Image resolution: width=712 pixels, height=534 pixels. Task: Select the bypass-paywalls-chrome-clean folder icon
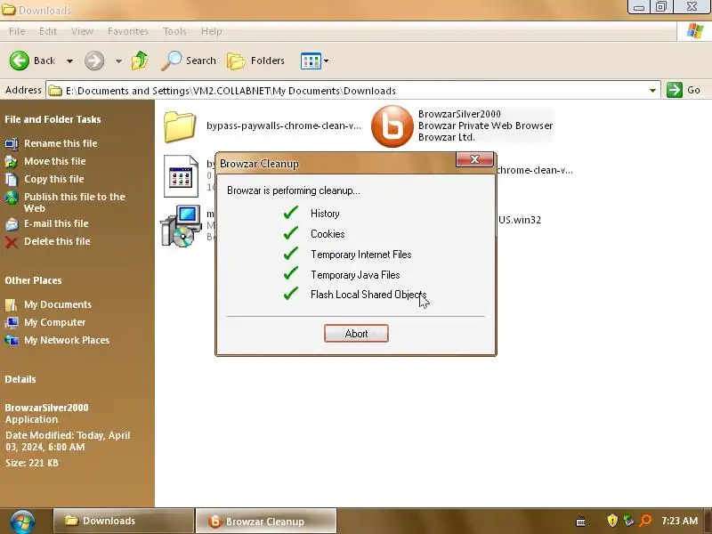[180, 126]
